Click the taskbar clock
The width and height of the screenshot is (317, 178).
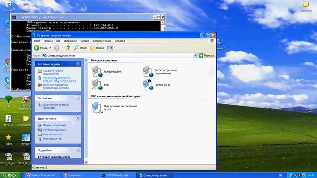coord(311,175)
